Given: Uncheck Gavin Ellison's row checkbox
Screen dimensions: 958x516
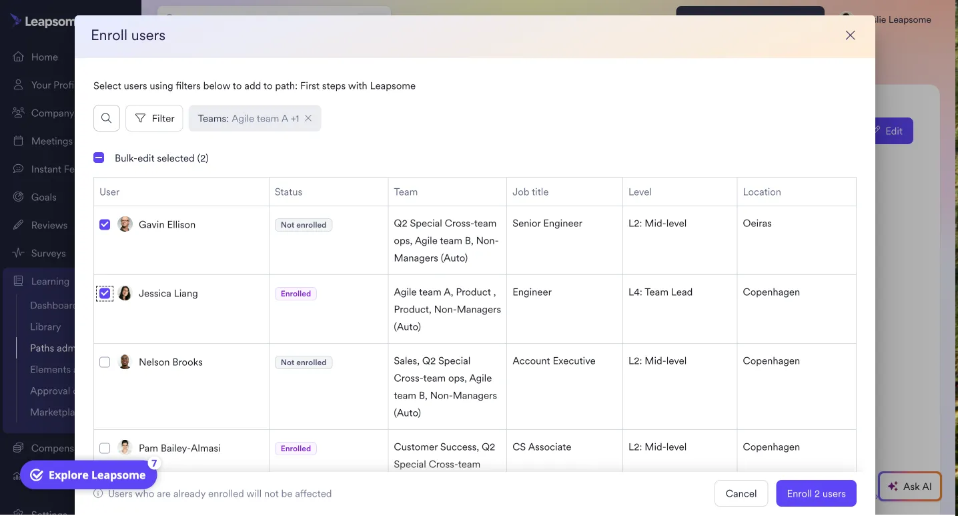Looking at the screenshot, I should pos(105,224).
